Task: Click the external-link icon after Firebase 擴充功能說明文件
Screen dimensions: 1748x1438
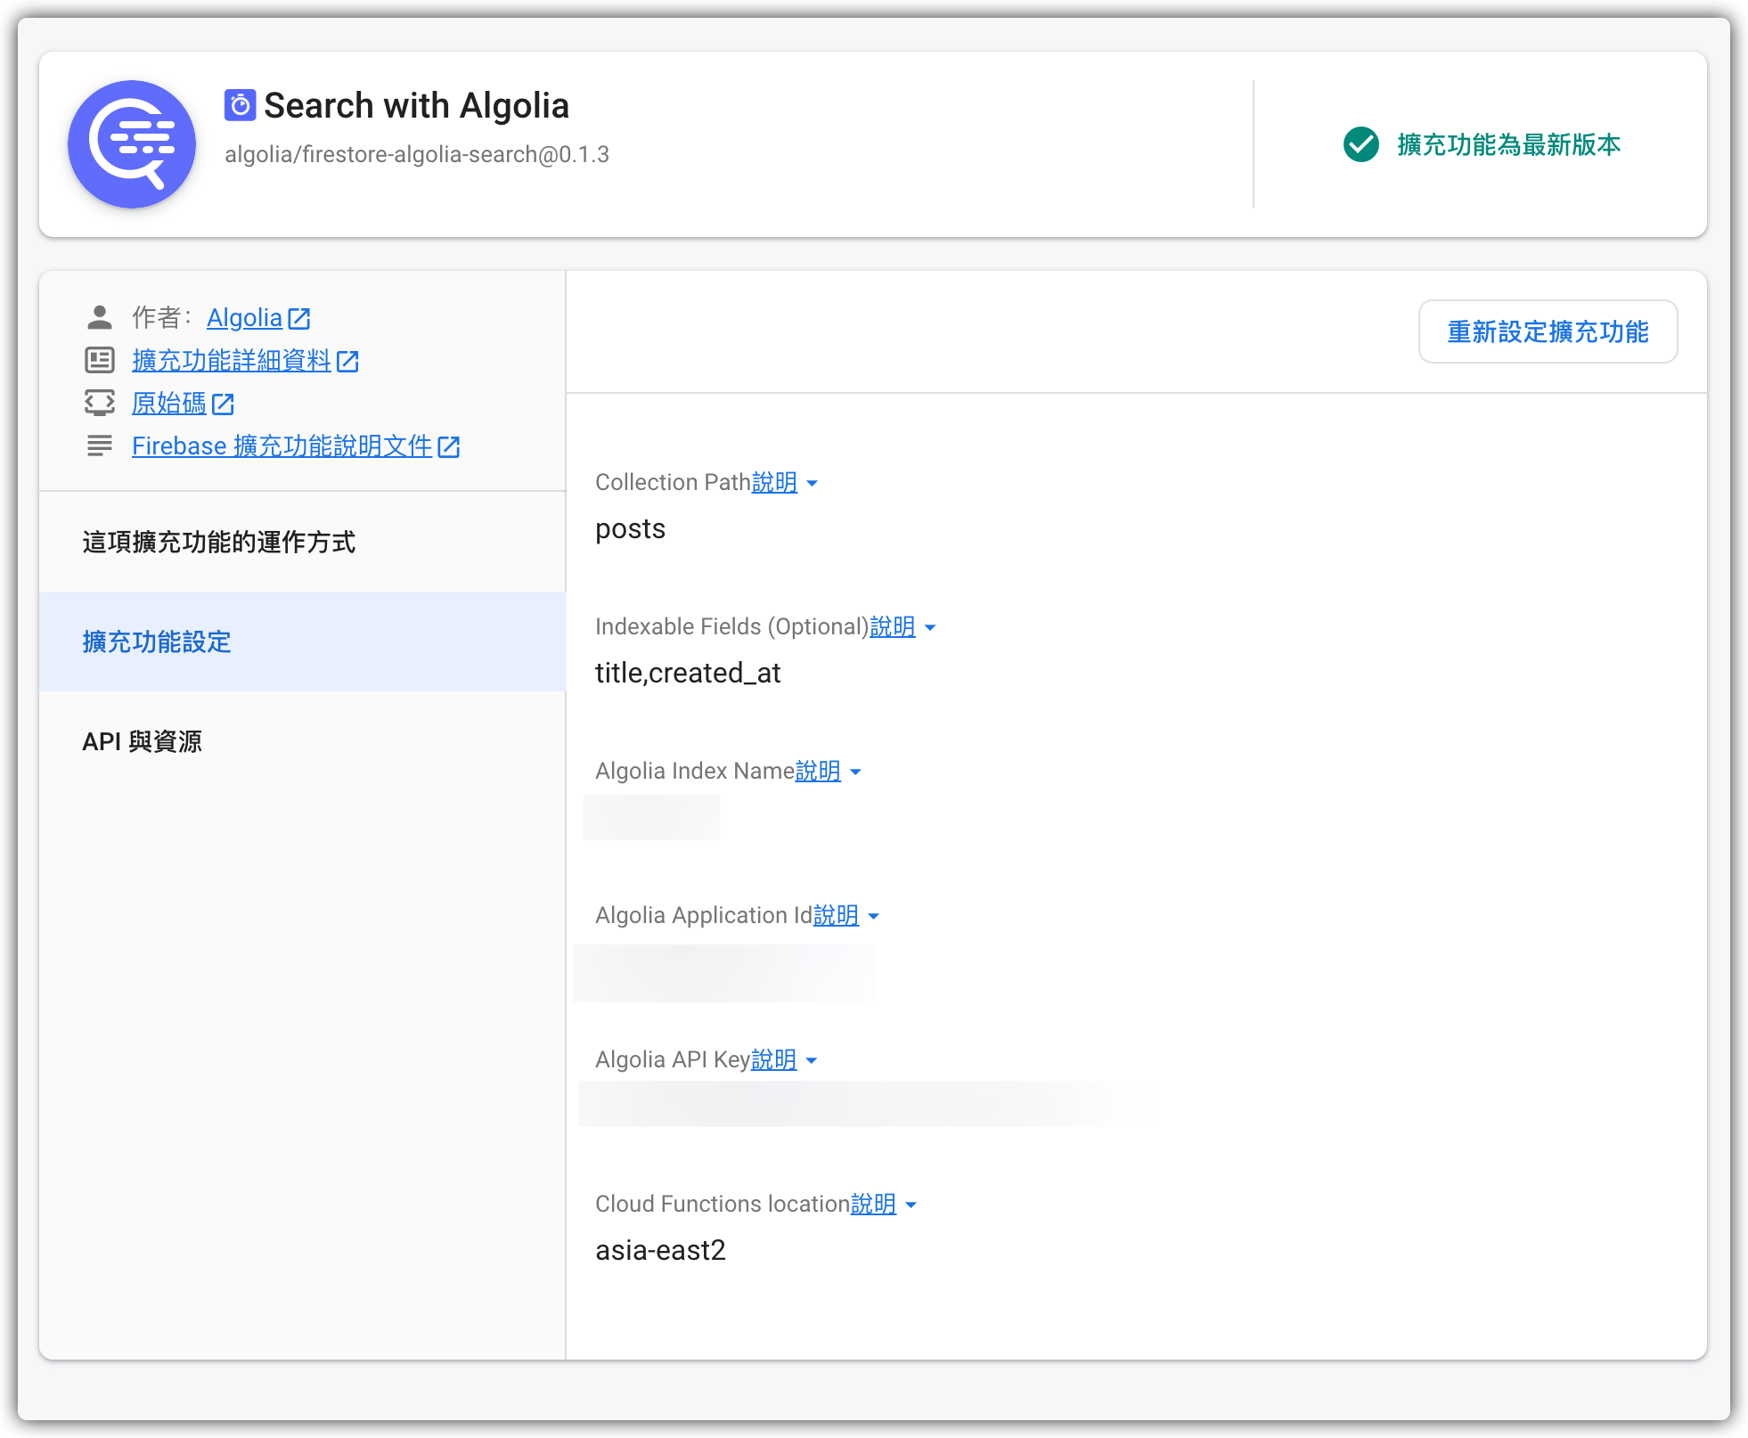Action: 449,446
